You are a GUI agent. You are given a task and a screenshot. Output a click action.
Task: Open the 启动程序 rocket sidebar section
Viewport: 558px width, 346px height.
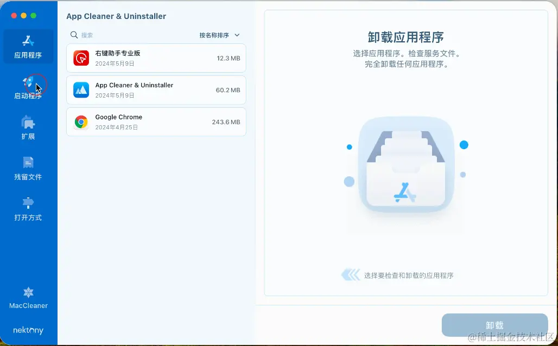[28, 87]
